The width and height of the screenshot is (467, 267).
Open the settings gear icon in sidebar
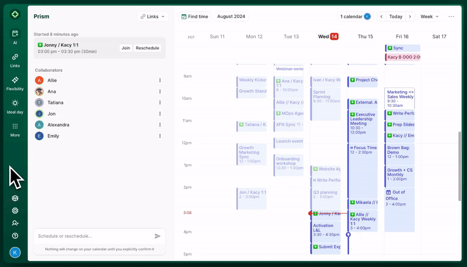[15, 211]
